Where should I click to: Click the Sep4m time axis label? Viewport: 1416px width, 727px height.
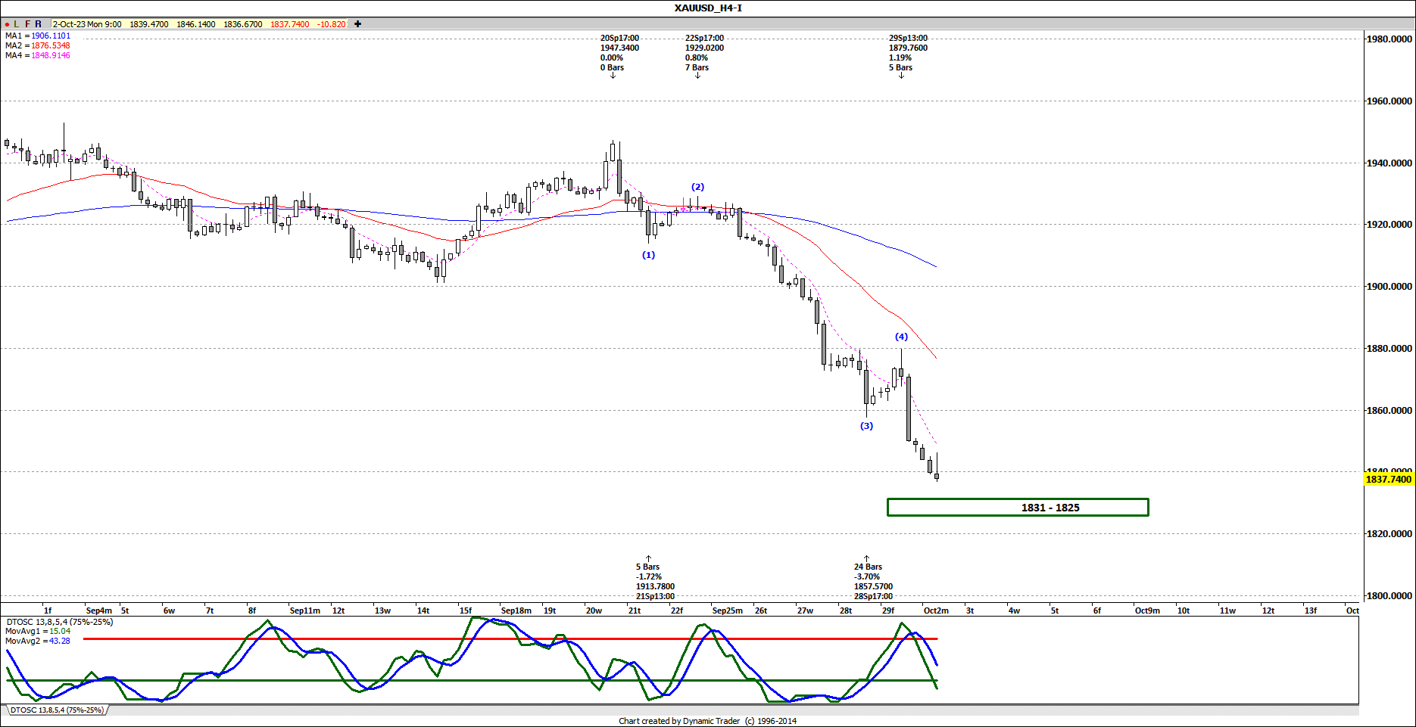coord(99,610)
